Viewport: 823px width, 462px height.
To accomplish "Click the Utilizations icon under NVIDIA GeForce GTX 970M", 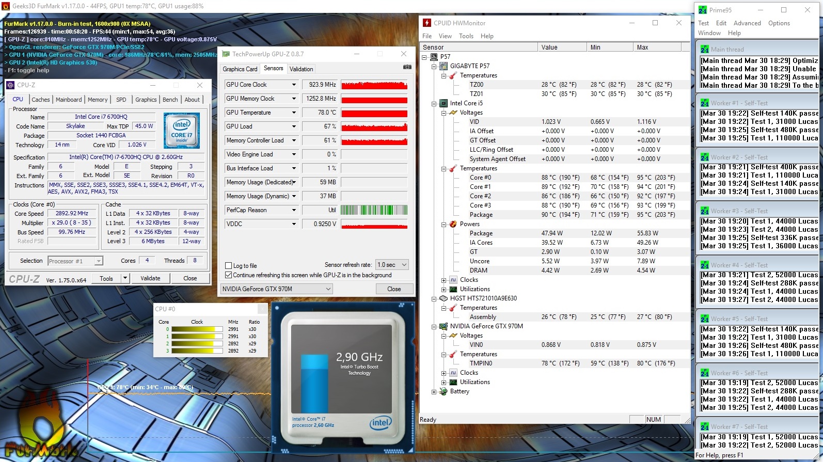I will [x=453, y=382].
